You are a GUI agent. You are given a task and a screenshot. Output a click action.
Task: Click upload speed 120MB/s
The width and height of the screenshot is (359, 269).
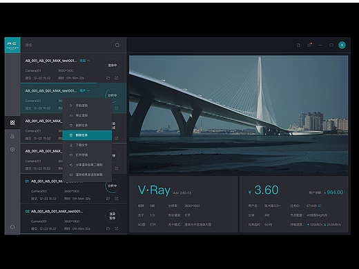click(x=315, y=225)
